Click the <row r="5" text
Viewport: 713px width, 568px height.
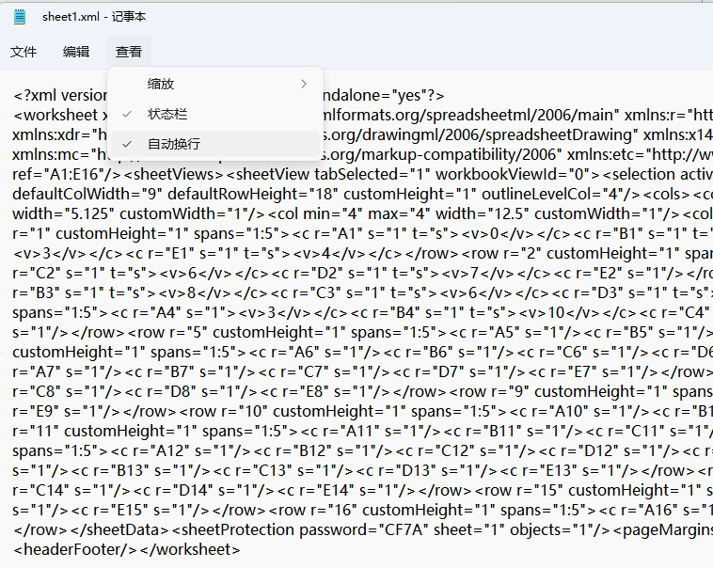(167, 333)
